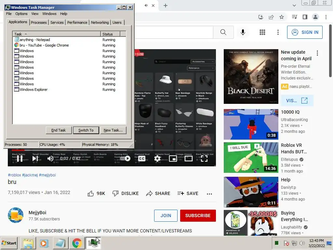Open a new Chrome tab
Image resolution: width=333 pixels, height=250 pixels.
pyautogui.click(x=166, y=6)
